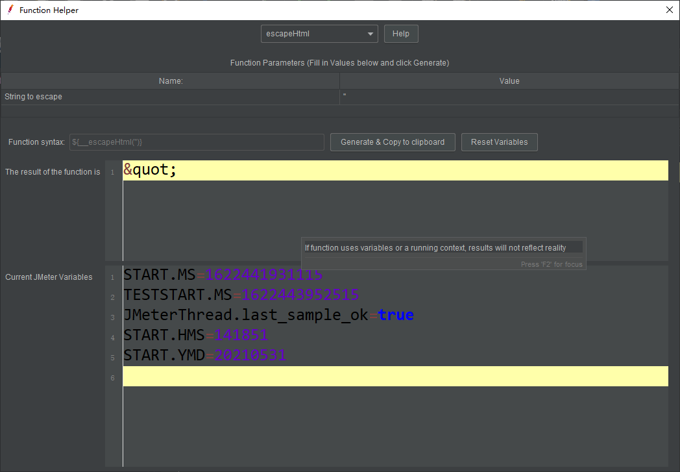The image size is (680, 472).
Task: Click the Value cell for String to escape
Action: [509, 97]
